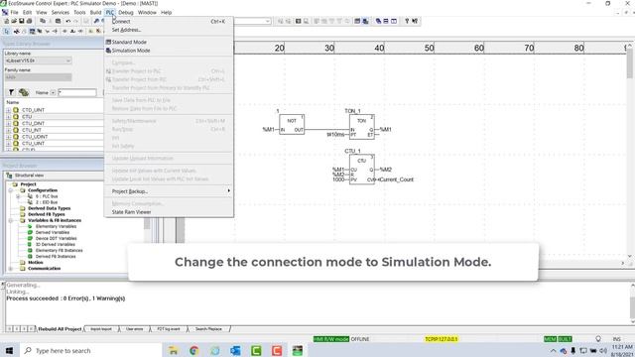
Task: Click the Name filter input field
Action: point(77,92)
